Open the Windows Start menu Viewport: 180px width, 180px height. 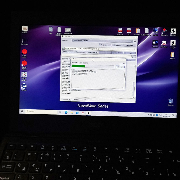point(22,111)
